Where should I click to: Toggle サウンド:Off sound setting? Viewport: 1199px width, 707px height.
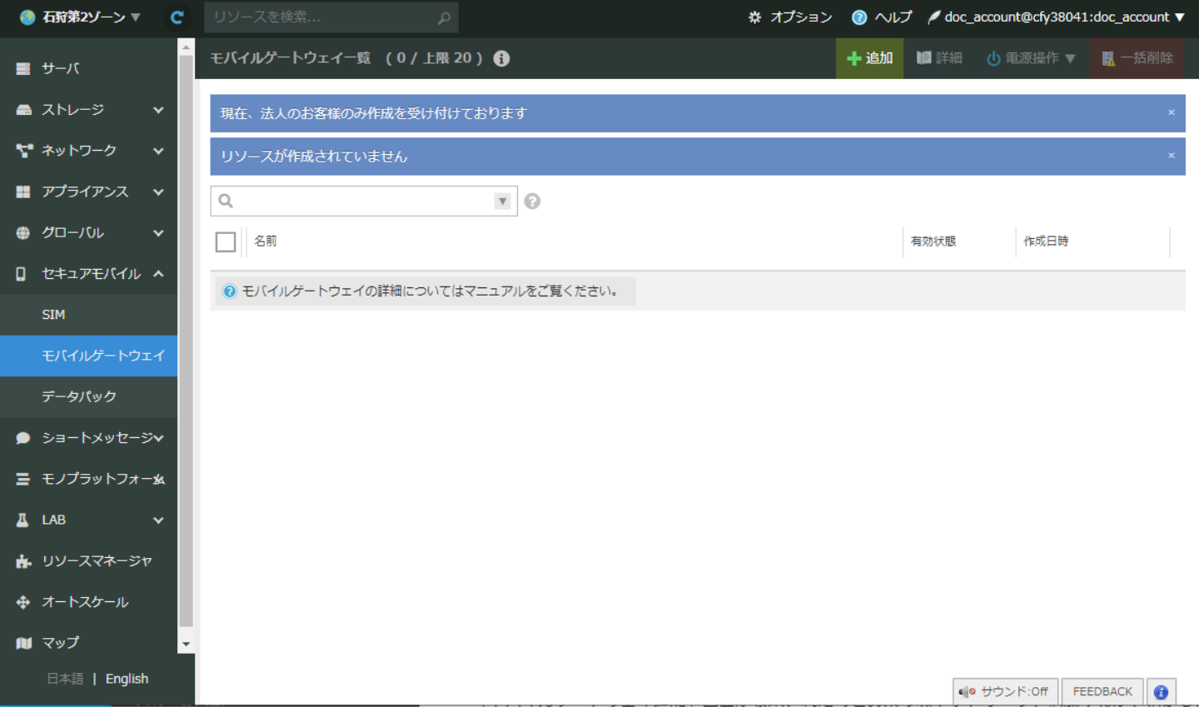(x=1005, y=691)
